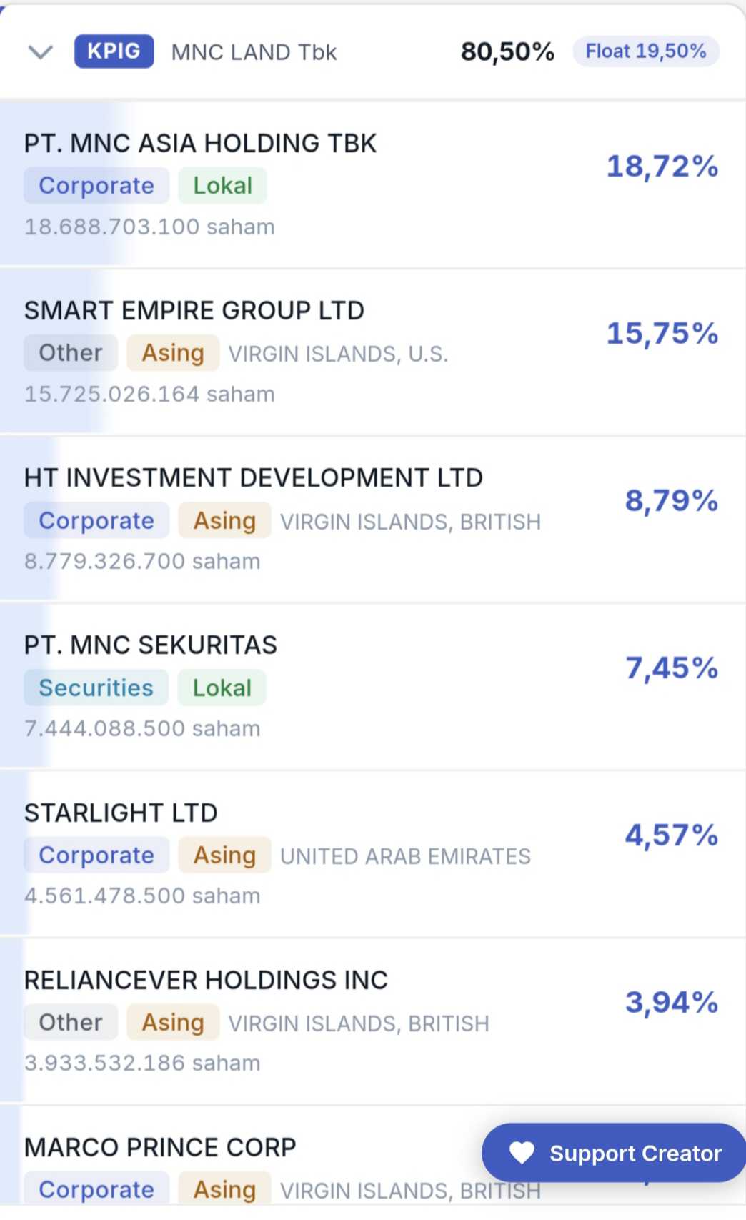Click the heart icon on Support Creator

tap(522, 1153)
